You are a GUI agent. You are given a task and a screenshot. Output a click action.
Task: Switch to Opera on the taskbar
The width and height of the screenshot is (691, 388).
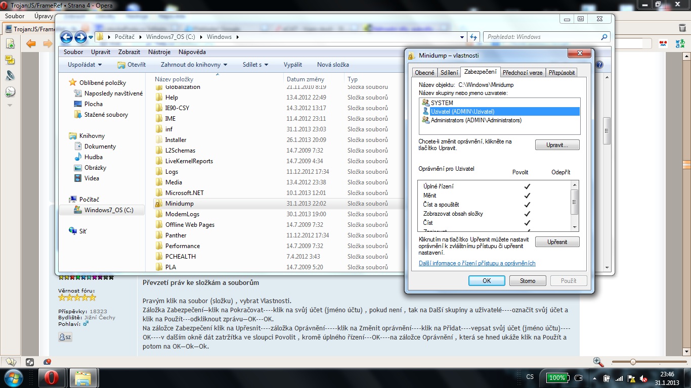(x=51, y=377)
